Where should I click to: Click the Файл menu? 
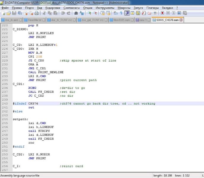(x=5, y=8)
